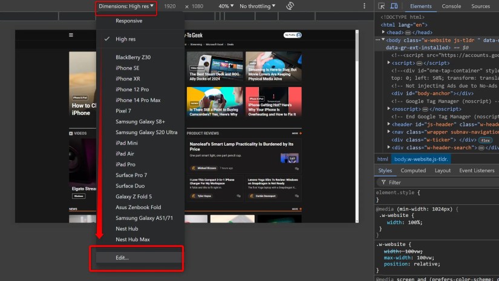Open device toolbar three-dot more options
The width and height of the screenshot is (499, 281).
[x=364, y=6]
